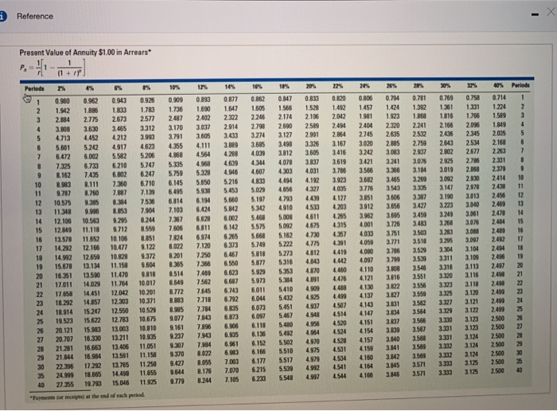
Task: Select the 22% column header
Action: coord(338,86)
